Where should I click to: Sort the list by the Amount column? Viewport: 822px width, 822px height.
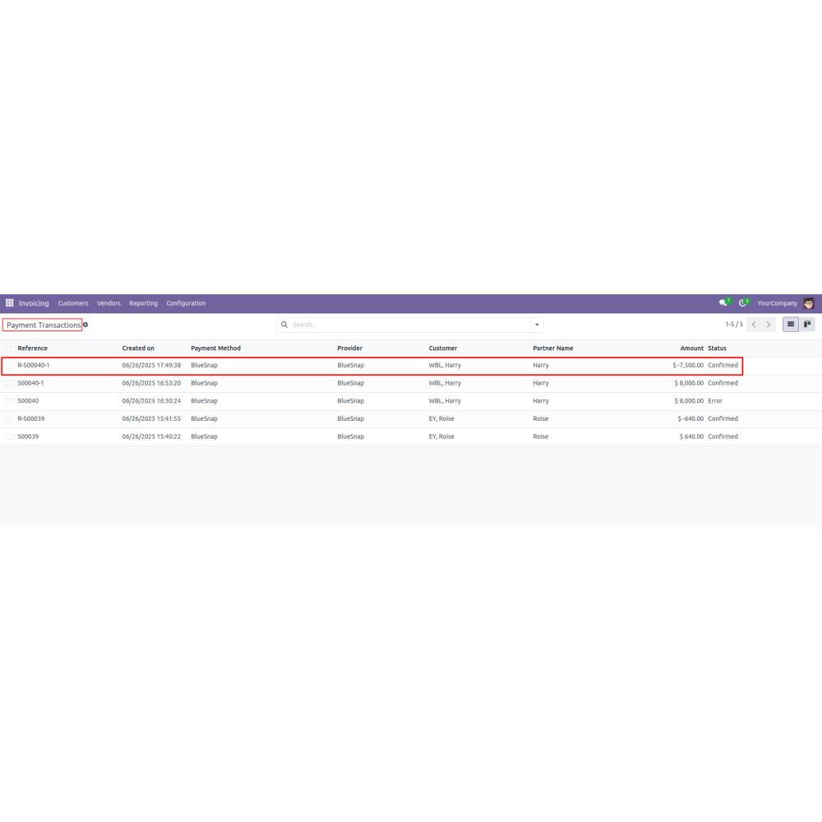[x=691, y=349]
